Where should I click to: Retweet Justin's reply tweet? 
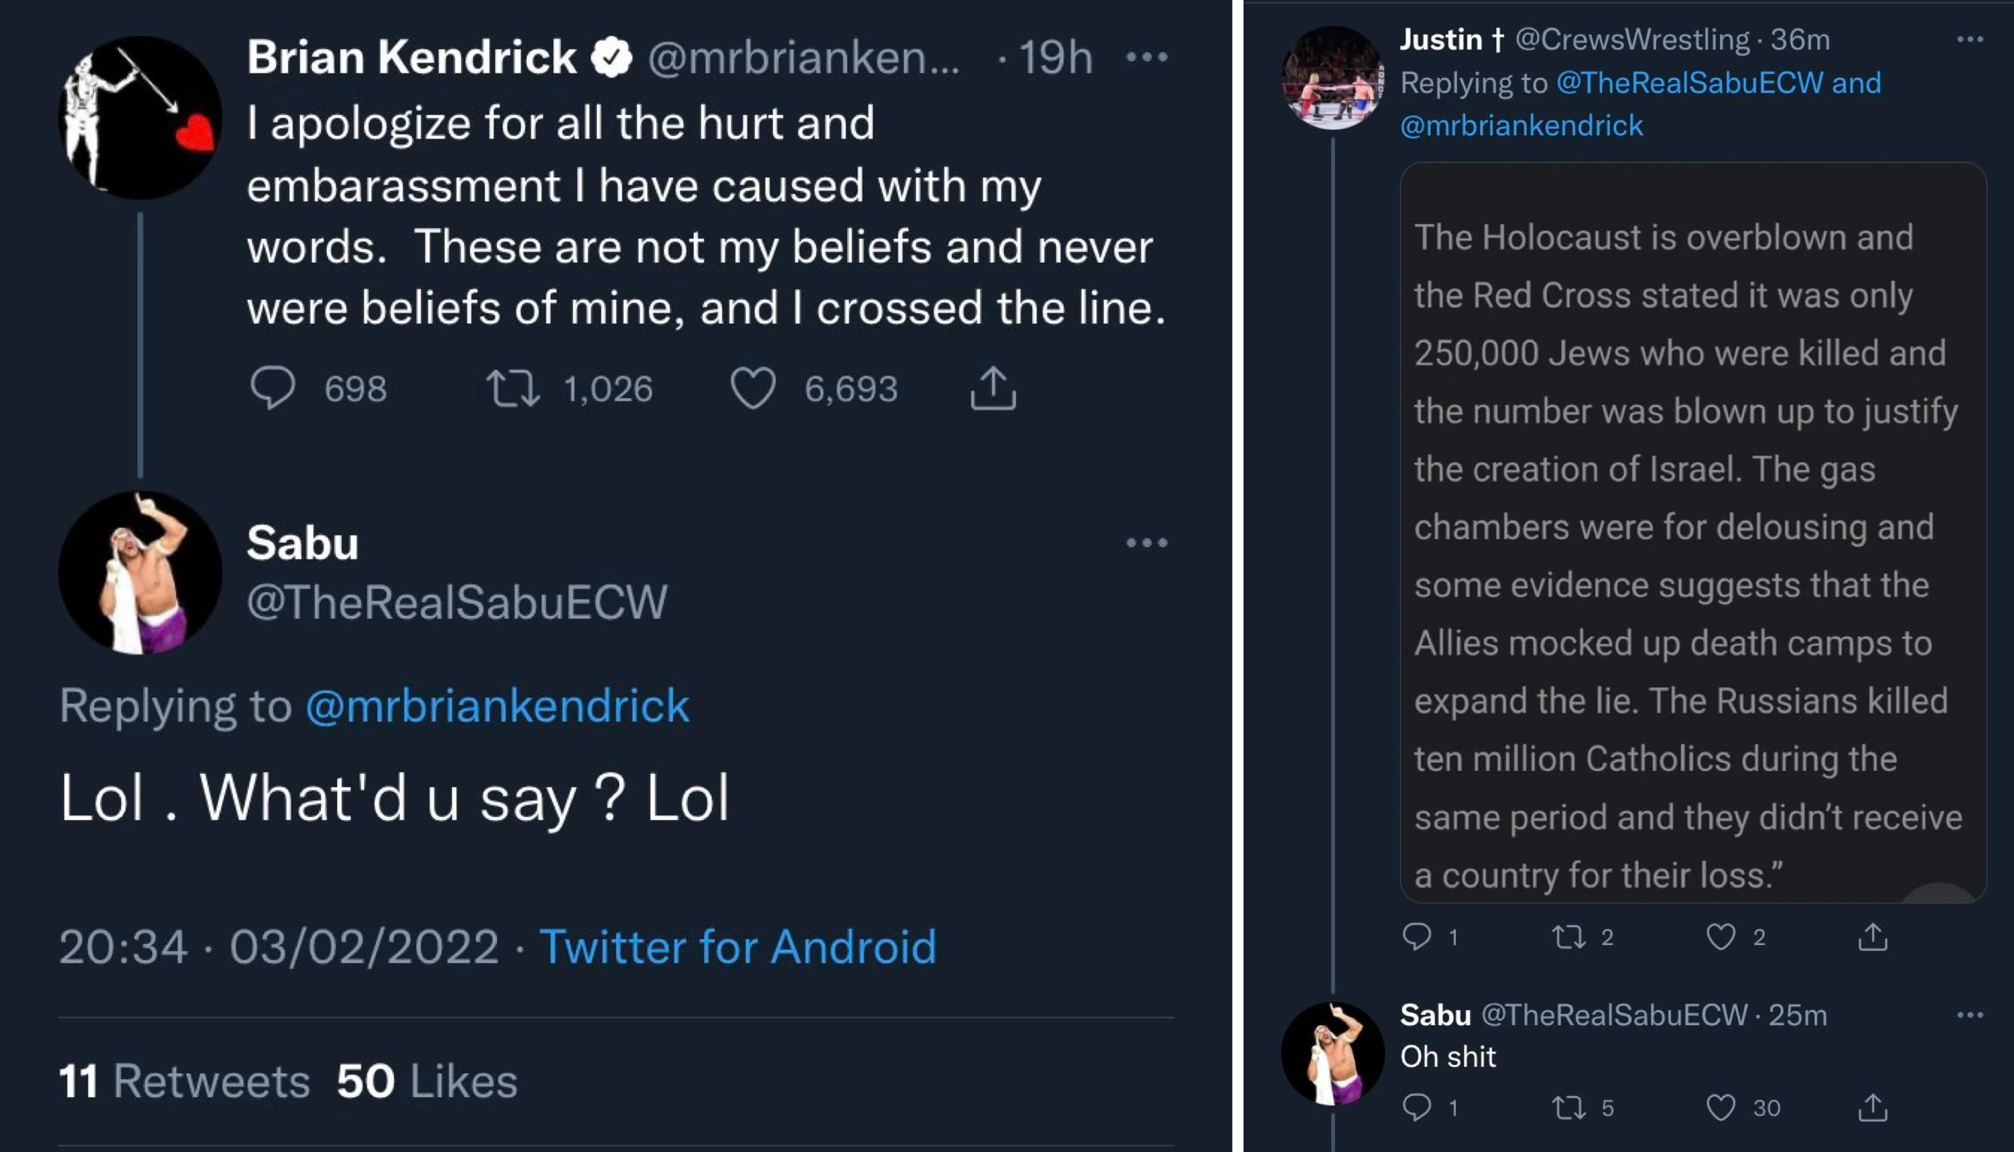click(1569, 937)
